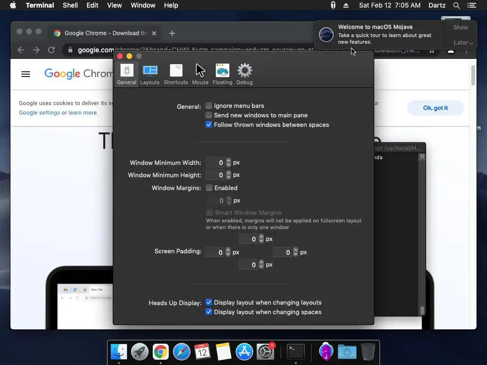Open System Preferences from the Dock
The width and height of the screenshot is (487, 365).
coord(265,352)
